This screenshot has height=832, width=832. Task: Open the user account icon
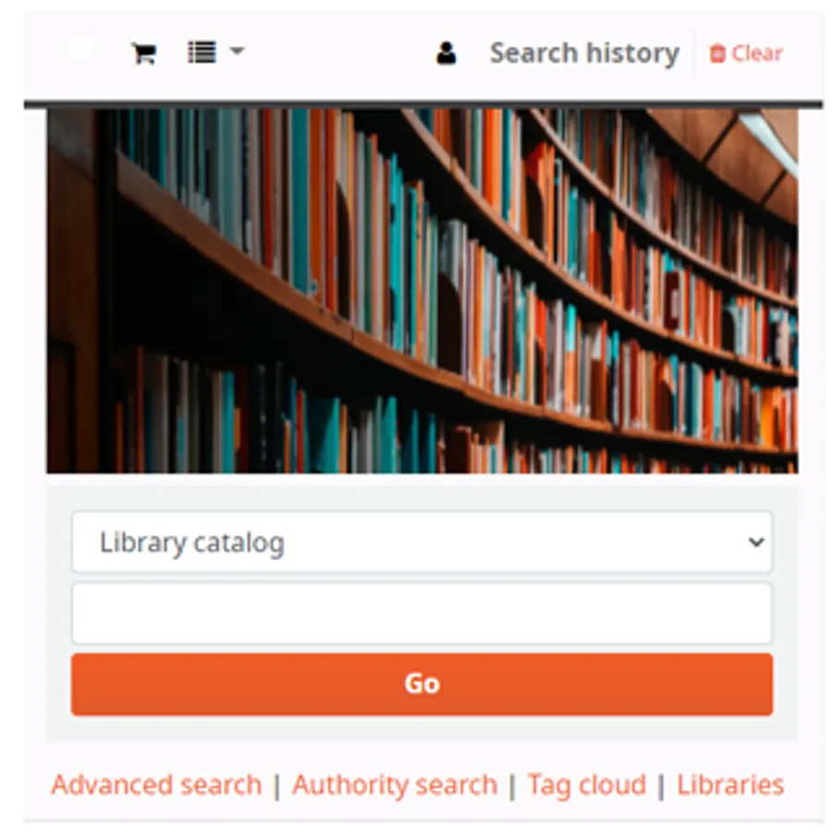click(447, 53)
